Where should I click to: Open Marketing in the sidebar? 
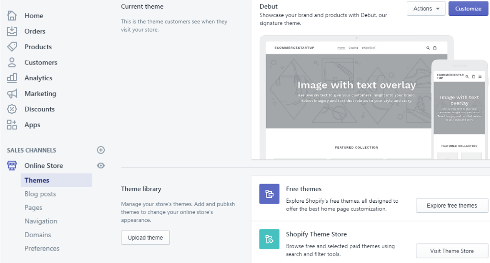tap(40, 94)
